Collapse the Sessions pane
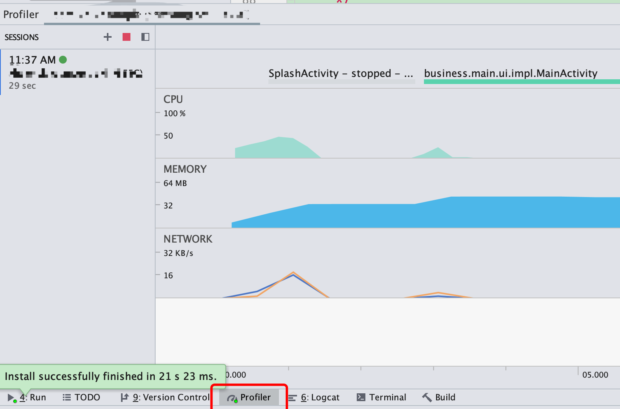 click(x=145, y=37)
